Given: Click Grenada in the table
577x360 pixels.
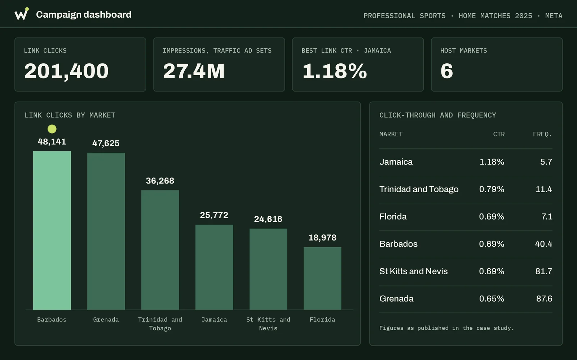Looking at the screenshot, I should [x=396, y=299].
